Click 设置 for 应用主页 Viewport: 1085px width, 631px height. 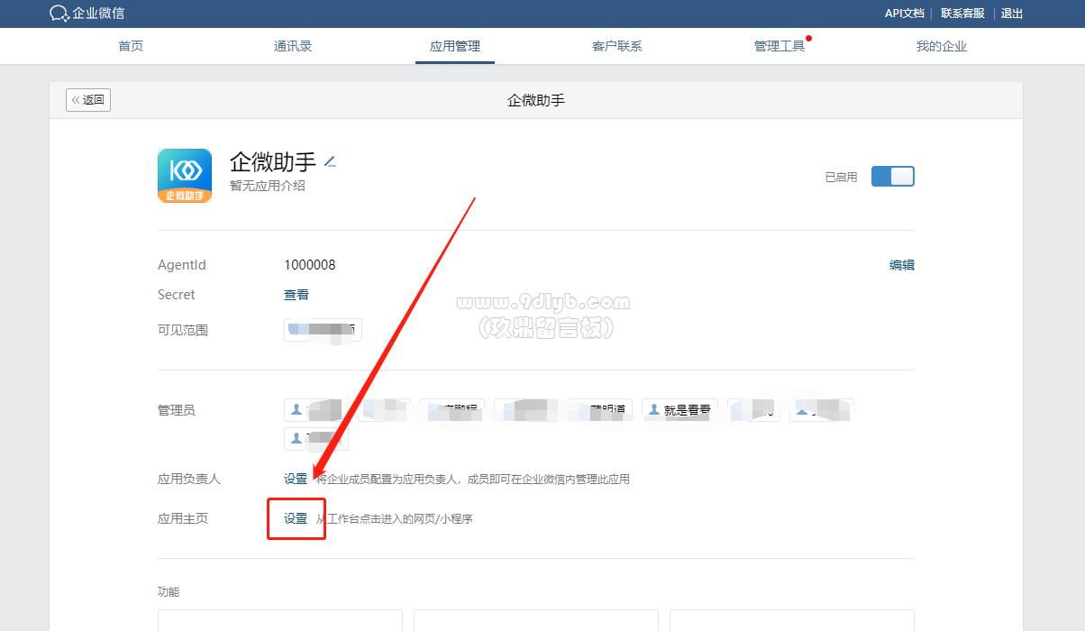296,518
